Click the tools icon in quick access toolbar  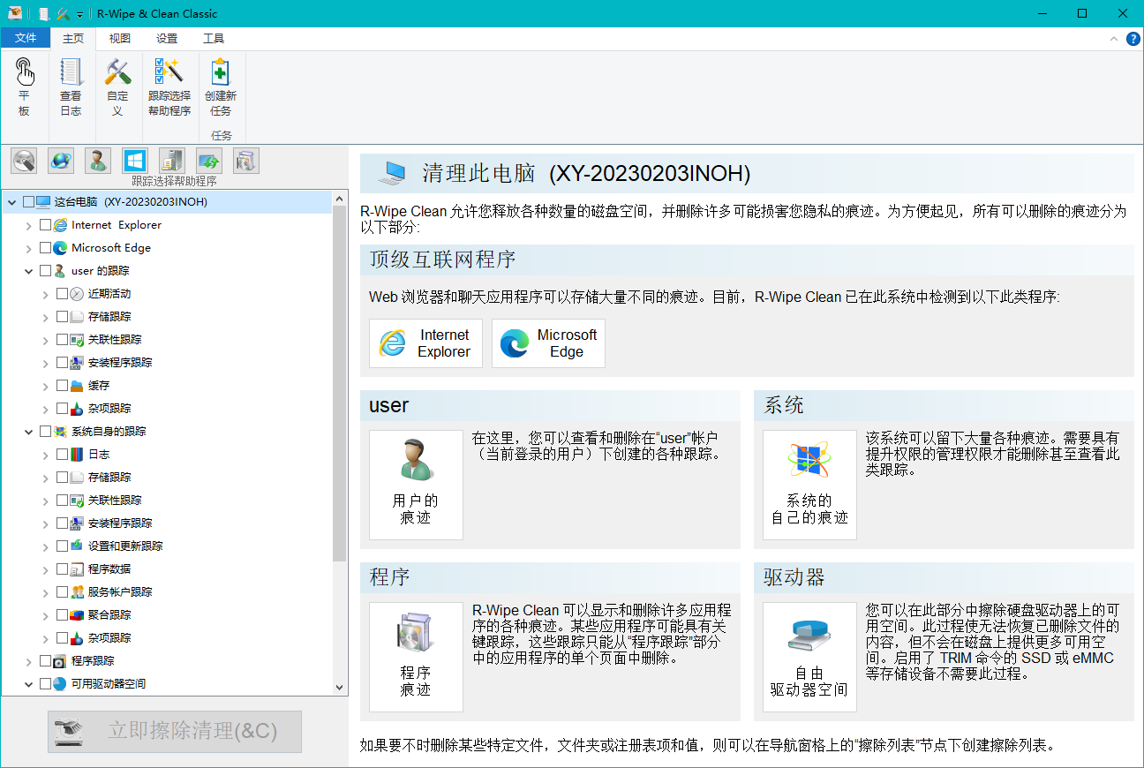coord(63,14)
